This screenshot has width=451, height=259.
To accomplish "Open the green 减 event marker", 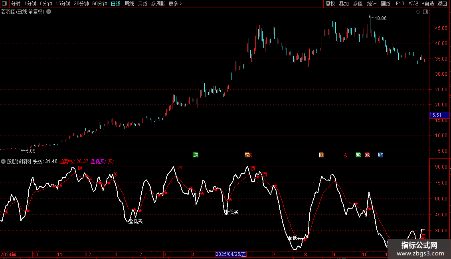I will 358,155.
